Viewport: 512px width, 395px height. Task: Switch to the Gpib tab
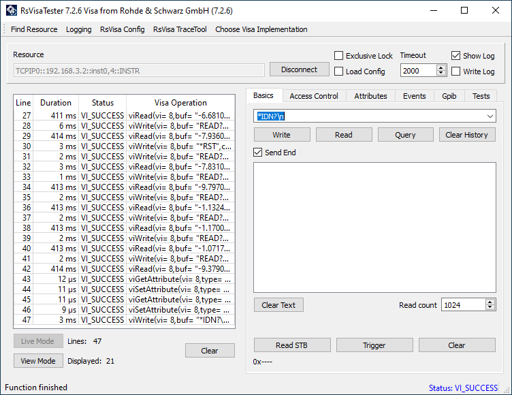[x=449, y=96]
